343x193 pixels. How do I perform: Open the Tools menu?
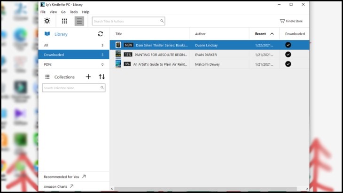click(x=74, y=12)
